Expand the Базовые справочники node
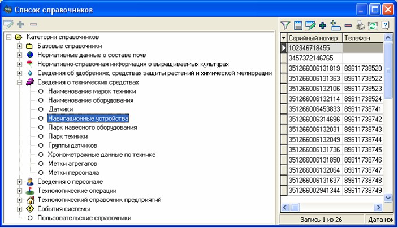The width and height of the screenshot is (398, 228). pos(19,46)
